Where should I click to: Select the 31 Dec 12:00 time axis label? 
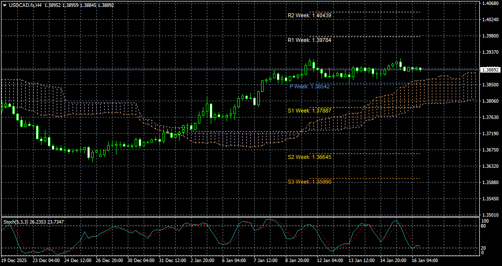tap(173, 261)
